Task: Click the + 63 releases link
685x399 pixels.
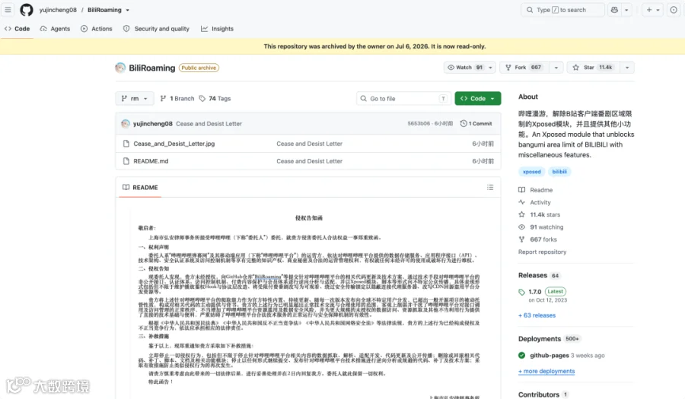Action: 537,315
